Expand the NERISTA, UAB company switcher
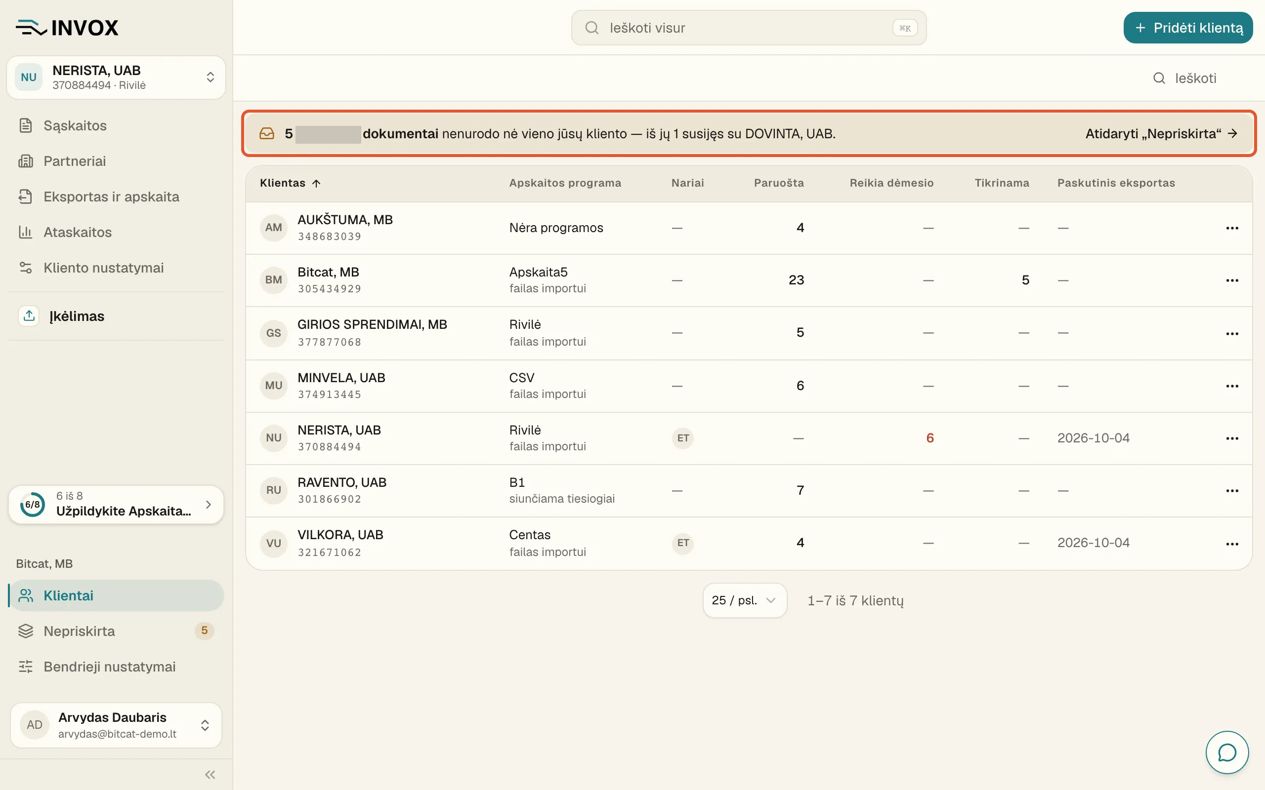This screenshot has height=790, width=1265. 116,78
